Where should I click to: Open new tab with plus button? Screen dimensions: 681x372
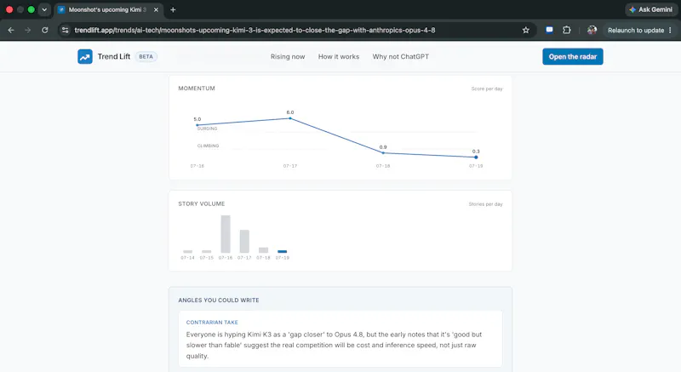point(173,9)
